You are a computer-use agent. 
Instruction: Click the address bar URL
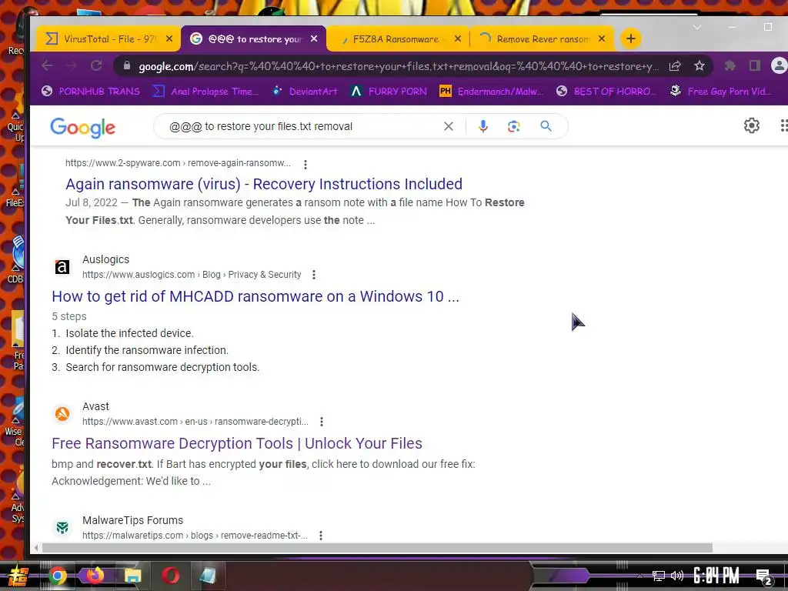(398, 66)
